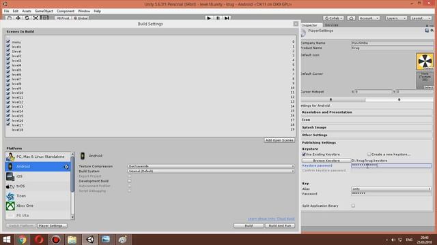
Task: Open the Collab dropdown
Action: [333, 18]
